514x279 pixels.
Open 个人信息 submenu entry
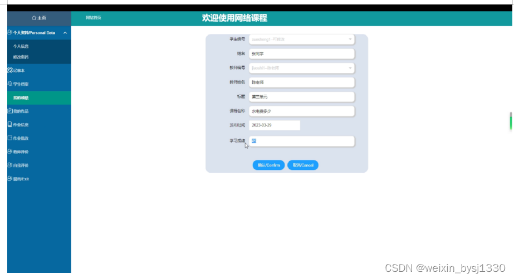[x=21, y=46]
